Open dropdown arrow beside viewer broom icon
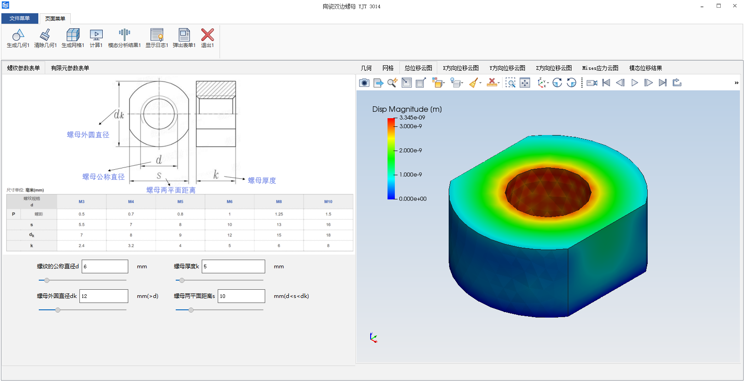The height and width of the screenshot is (381, 744). tap(481, 83)
